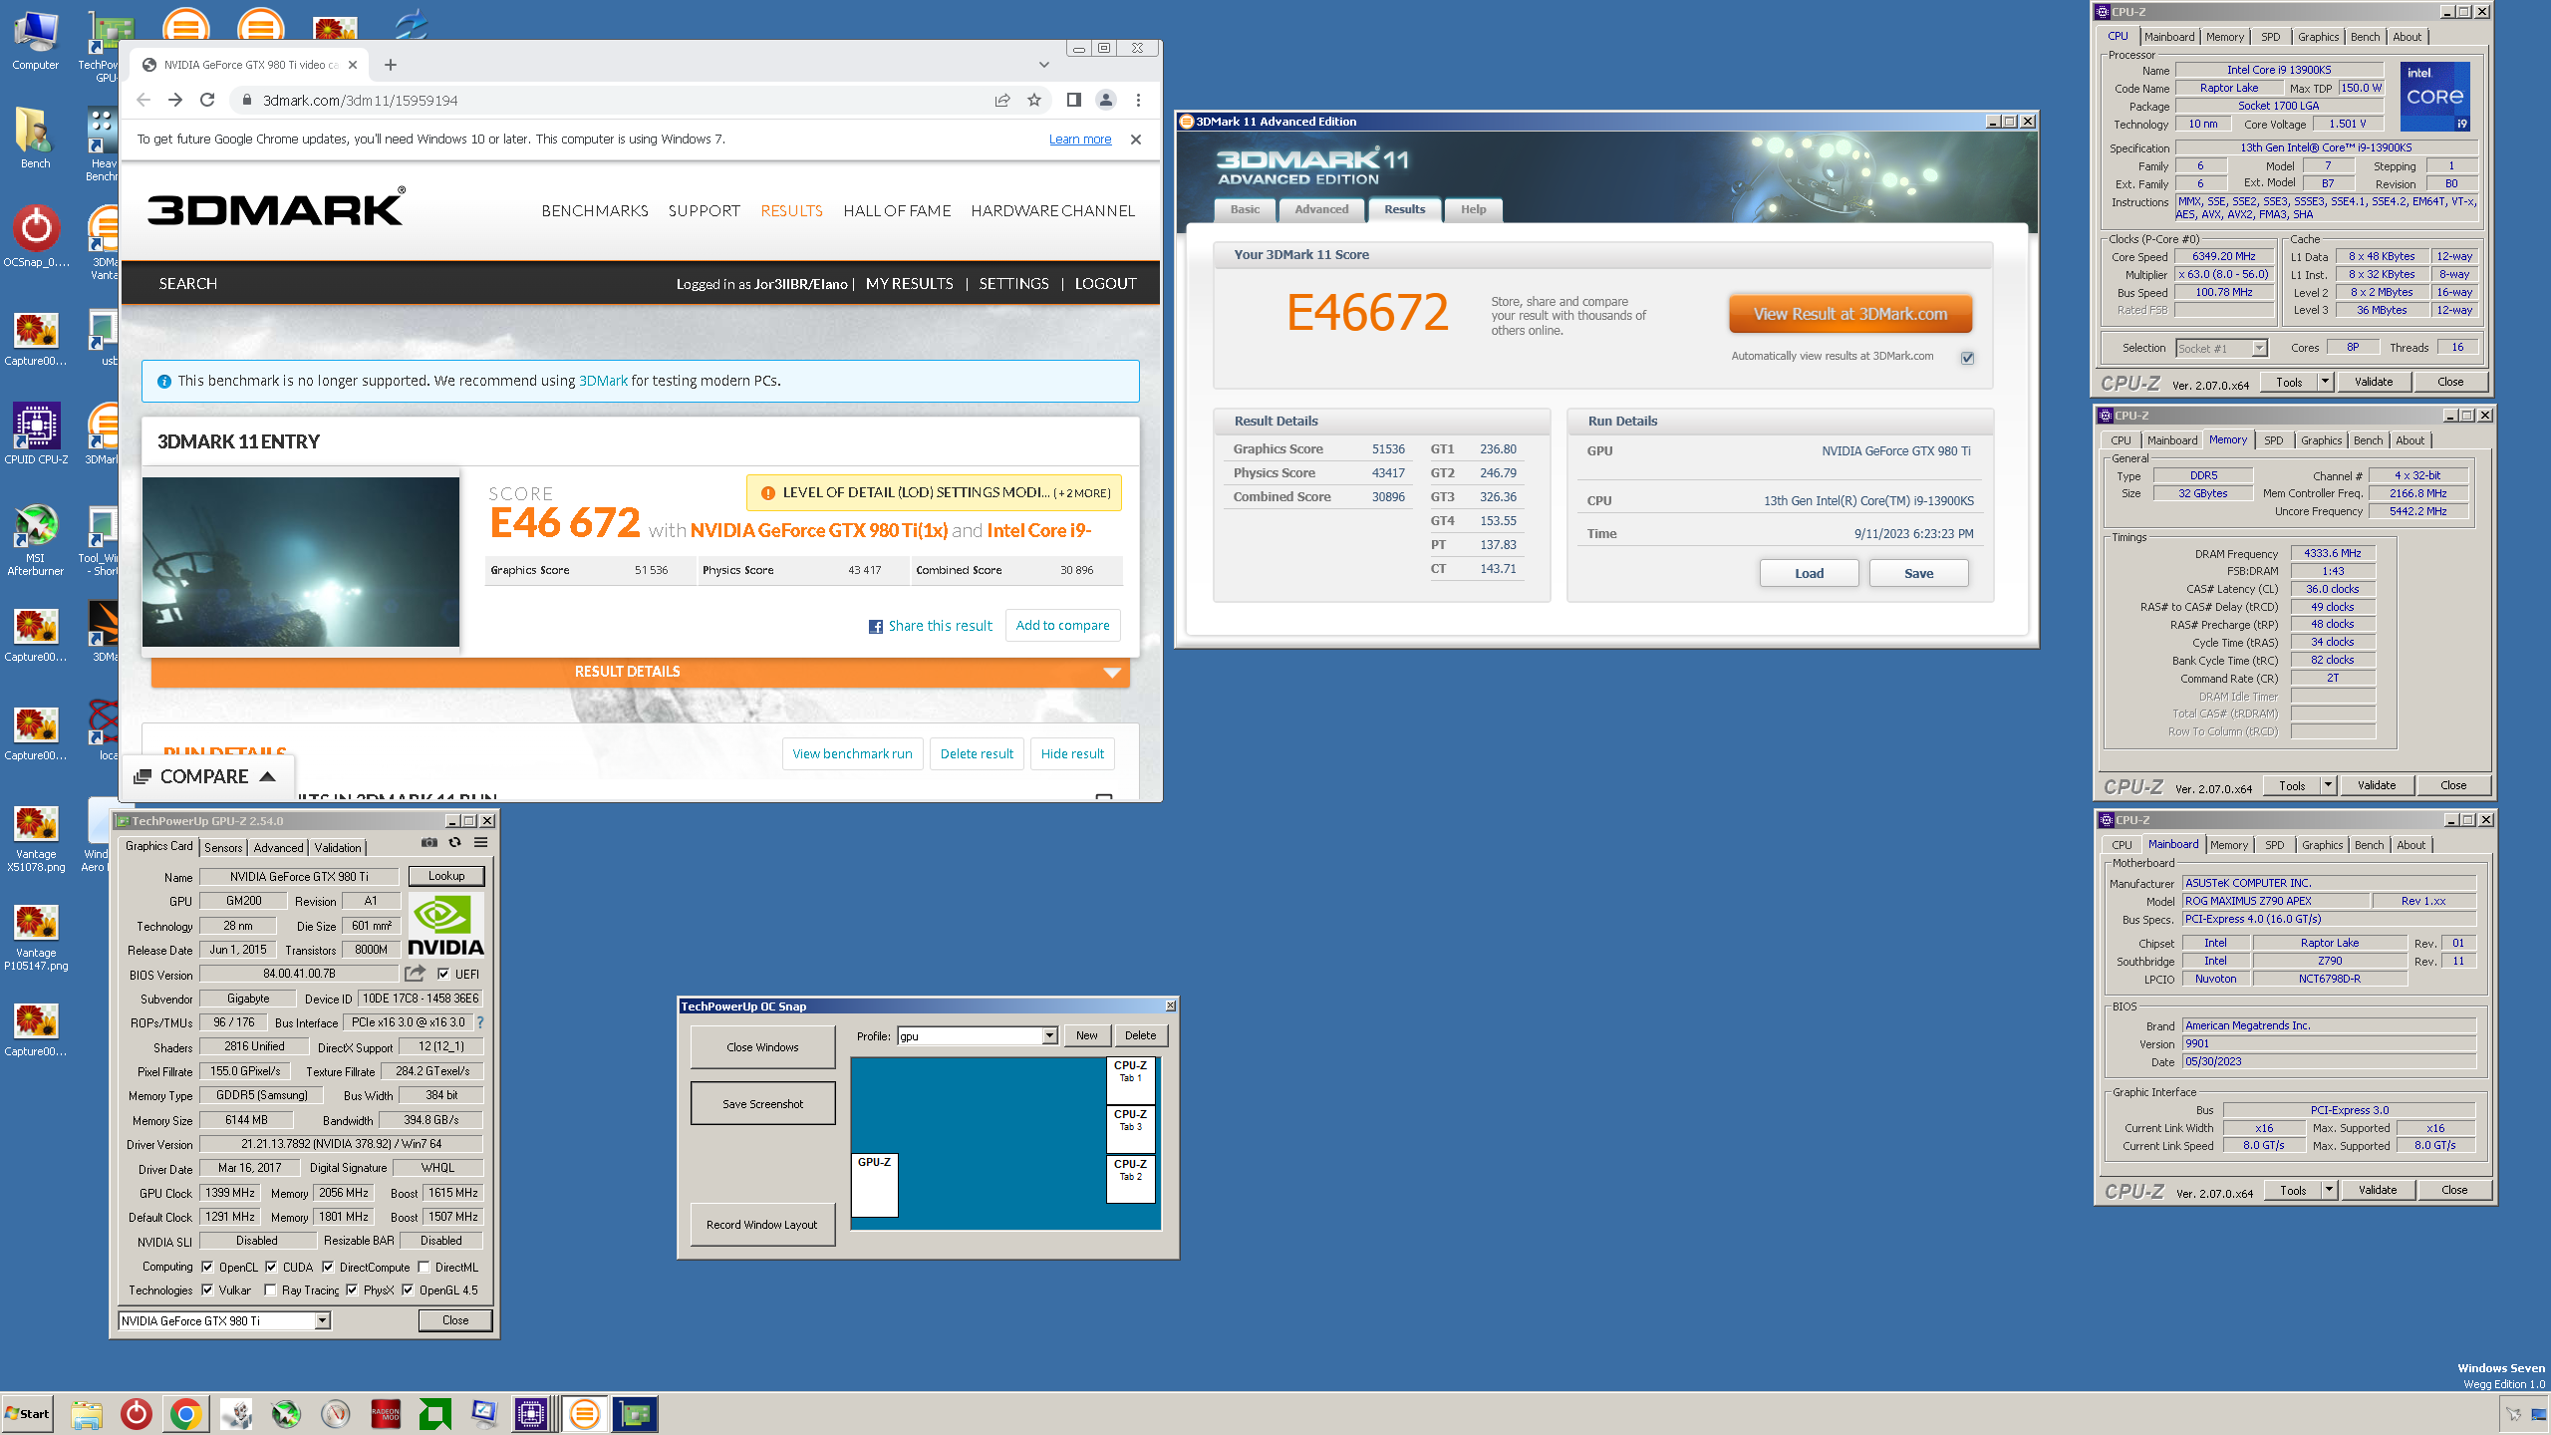Open the Advanced tab in 3DMark 11

tap(1321, 209)
